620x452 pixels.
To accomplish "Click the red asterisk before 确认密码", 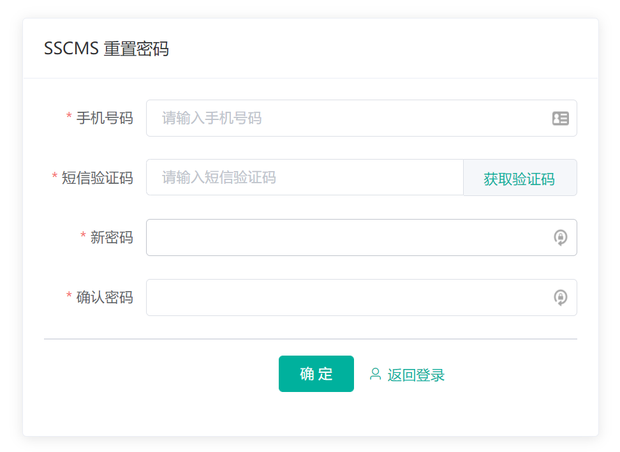I will click(x=69, y=297).
